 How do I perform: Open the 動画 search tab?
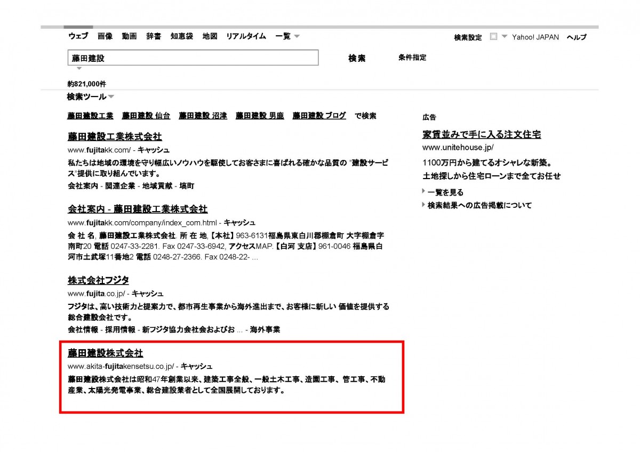point(129,36)
